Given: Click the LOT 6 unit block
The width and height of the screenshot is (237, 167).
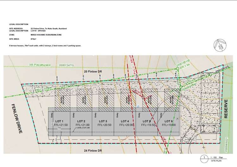Looking at the screenshot, I should (x=168, y=123).
